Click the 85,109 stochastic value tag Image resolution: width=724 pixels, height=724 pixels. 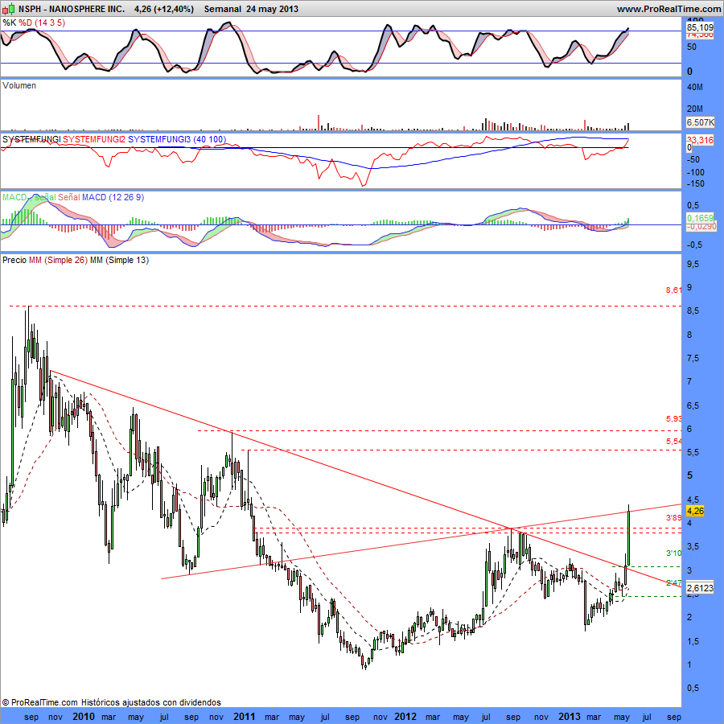(x=700, y=27)
